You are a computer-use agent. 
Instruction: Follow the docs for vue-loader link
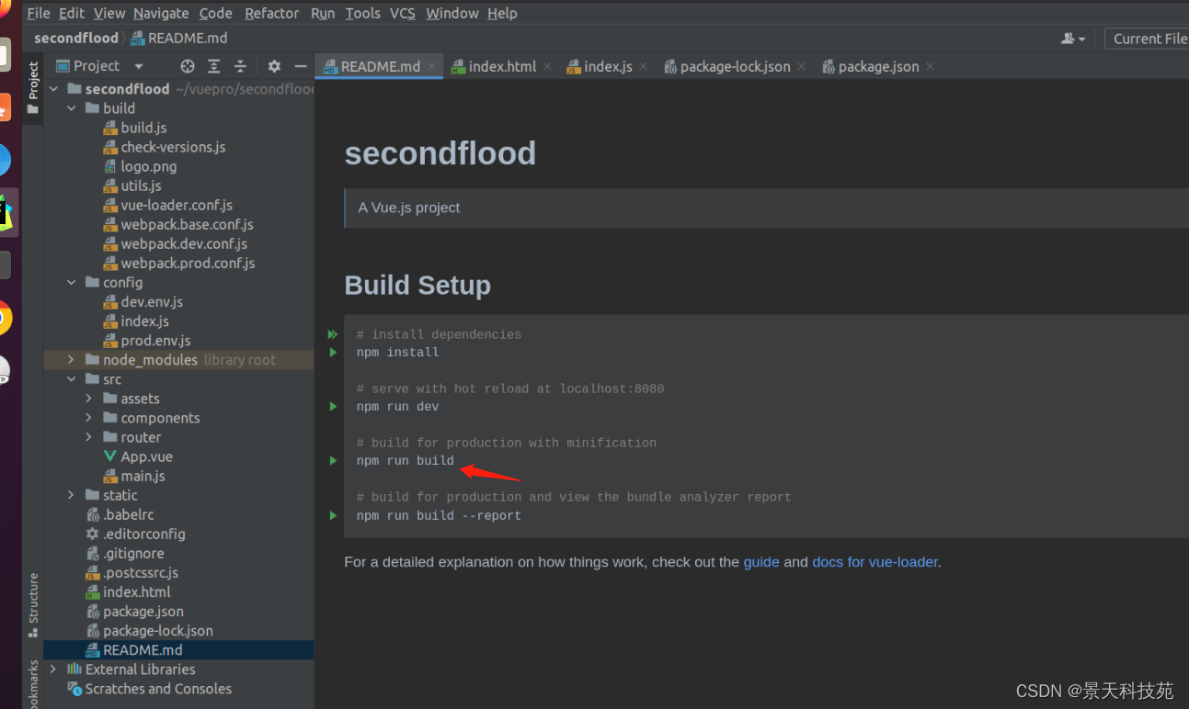point(875,562)
